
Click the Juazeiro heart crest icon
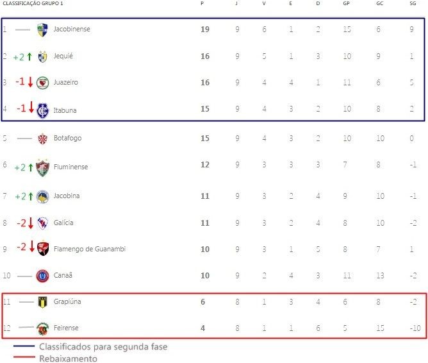pyautogui.click(x=42, y=83)
